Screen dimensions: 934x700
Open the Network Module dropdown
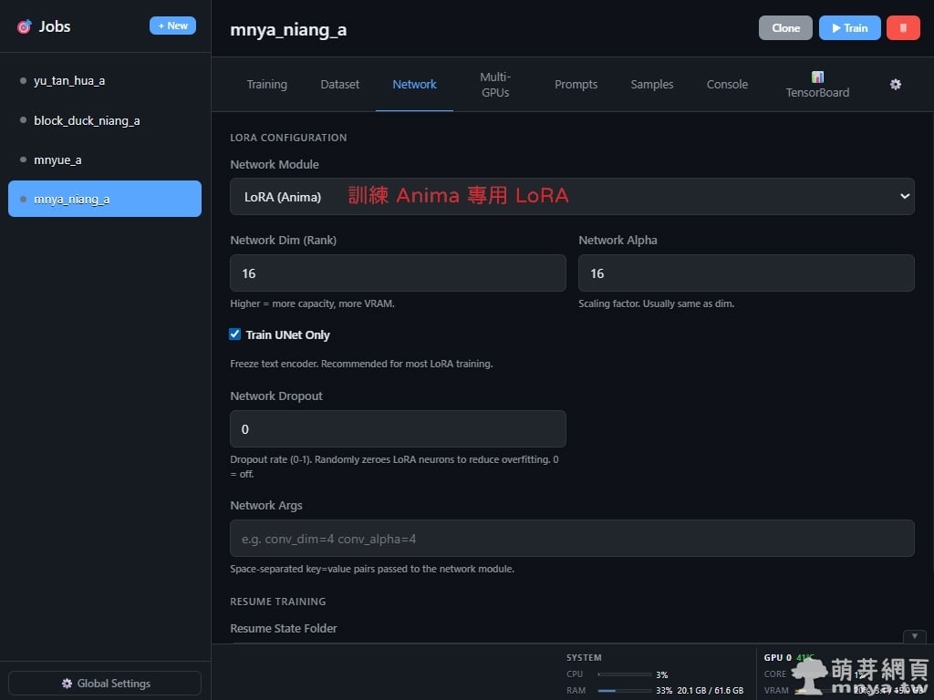point(572,197)
